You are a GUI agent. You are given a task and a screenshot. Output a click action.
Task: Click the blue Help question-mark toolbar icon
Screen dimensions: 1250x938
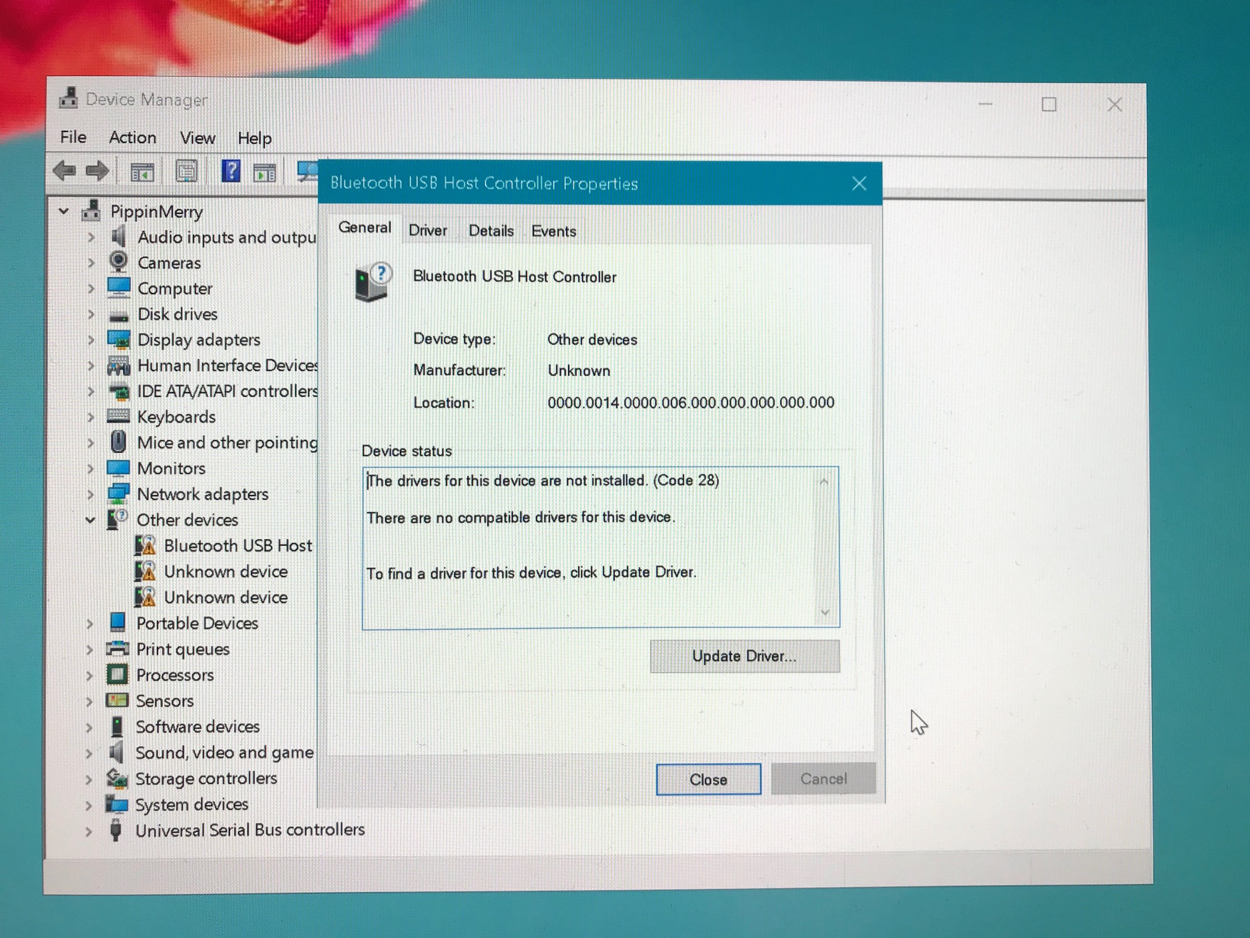click(231, 171)
